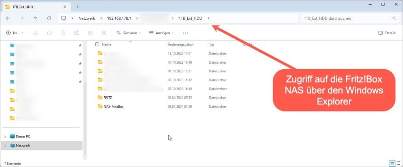The height and width of the screenshot is (167, 403).
Task: Go up one folder level
Action: 35,18
